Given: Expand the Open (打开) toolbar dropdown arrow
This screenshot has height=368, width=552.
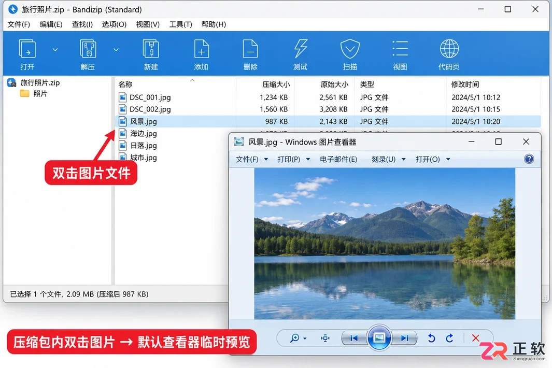Looking at the screenshot, I should click(55, 50).
